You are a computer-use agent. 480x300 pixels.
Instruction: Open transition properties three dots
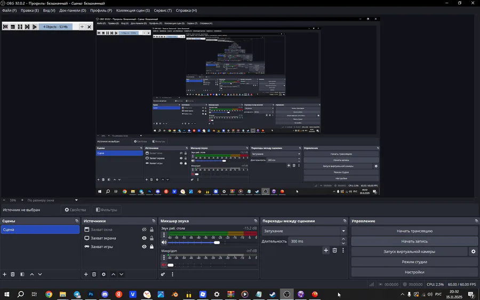tap(343, 250)
